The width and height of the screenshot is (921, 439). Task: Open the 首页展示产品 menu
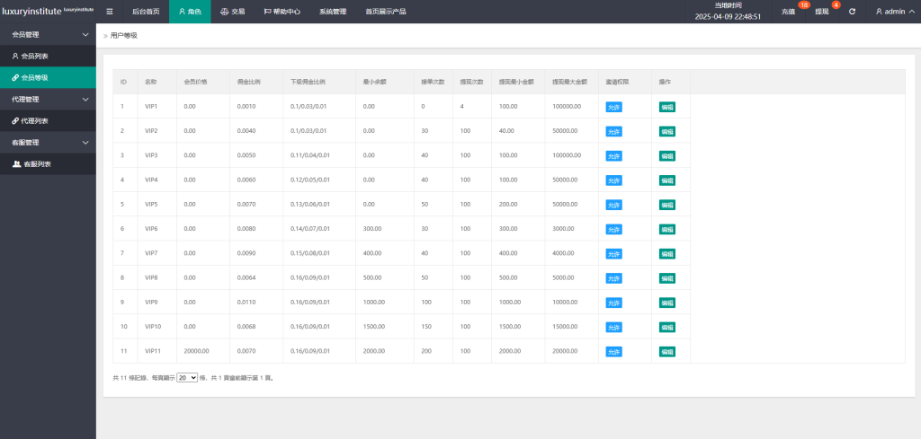pos(385,12)
